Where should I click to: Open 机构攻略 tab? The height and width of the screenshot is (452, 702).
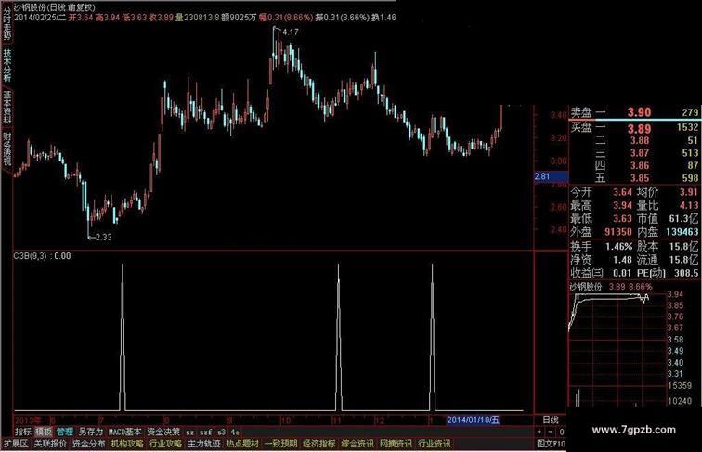click(127, 444)
